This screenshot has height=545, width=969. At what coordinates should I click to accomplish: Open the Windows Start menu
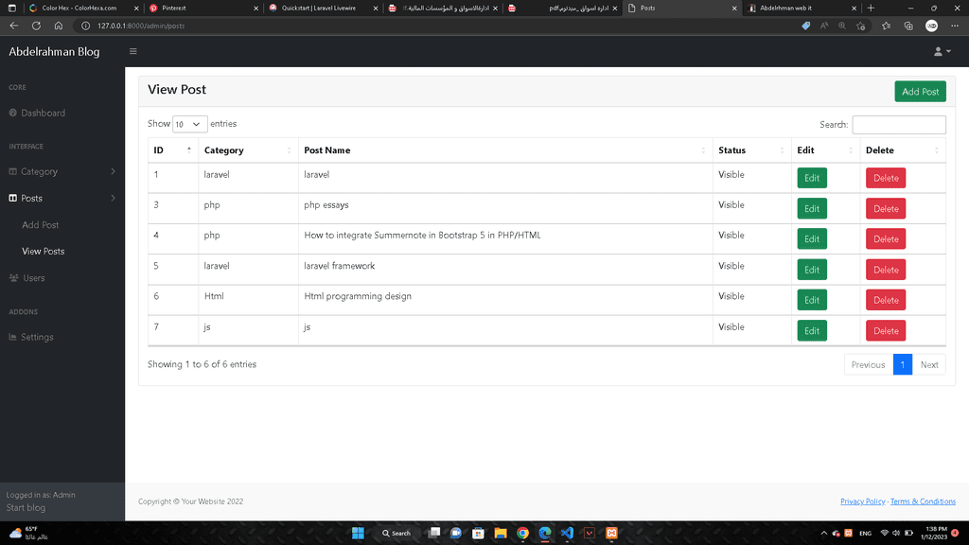point(358,534)
